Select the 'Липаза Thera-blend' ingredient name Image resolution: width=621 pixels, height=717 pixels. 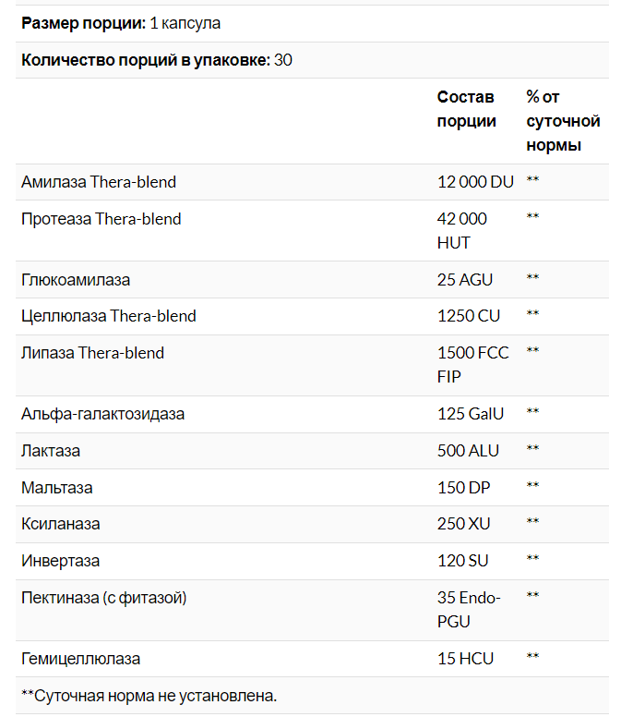coord(93,353)
